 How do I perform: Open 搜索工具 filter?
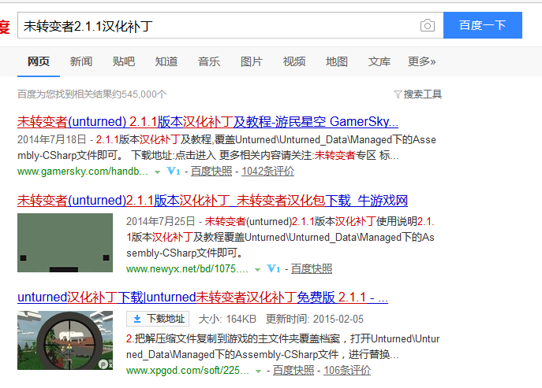point(423,94)
